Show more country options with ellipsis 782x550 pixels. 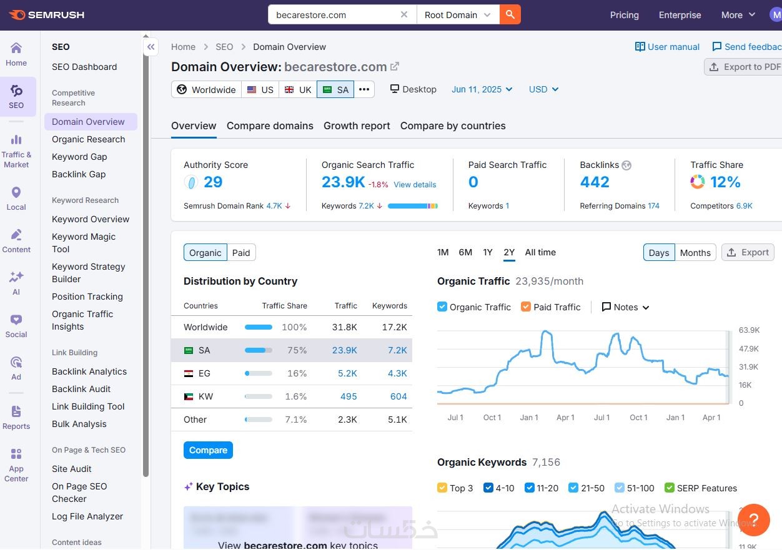point(364,89)
